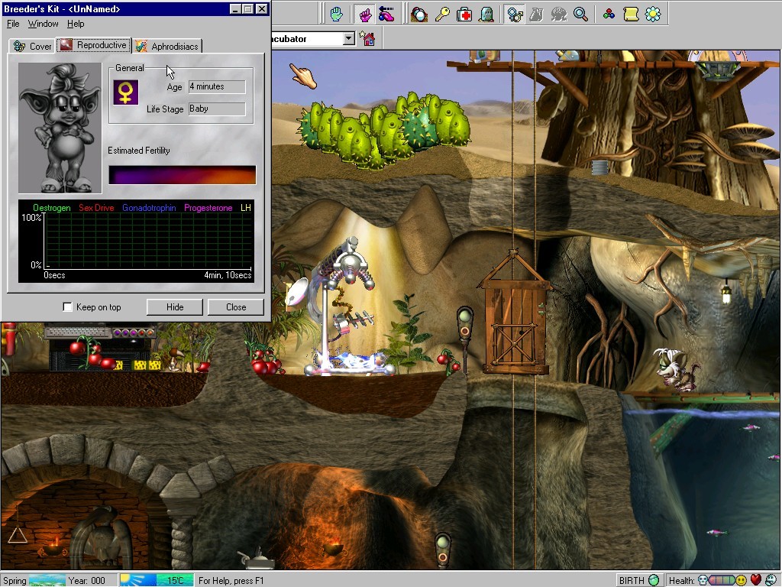Open the graveyard headstone icon
This screenshot has width=782, height=587.
click(486, 14)
